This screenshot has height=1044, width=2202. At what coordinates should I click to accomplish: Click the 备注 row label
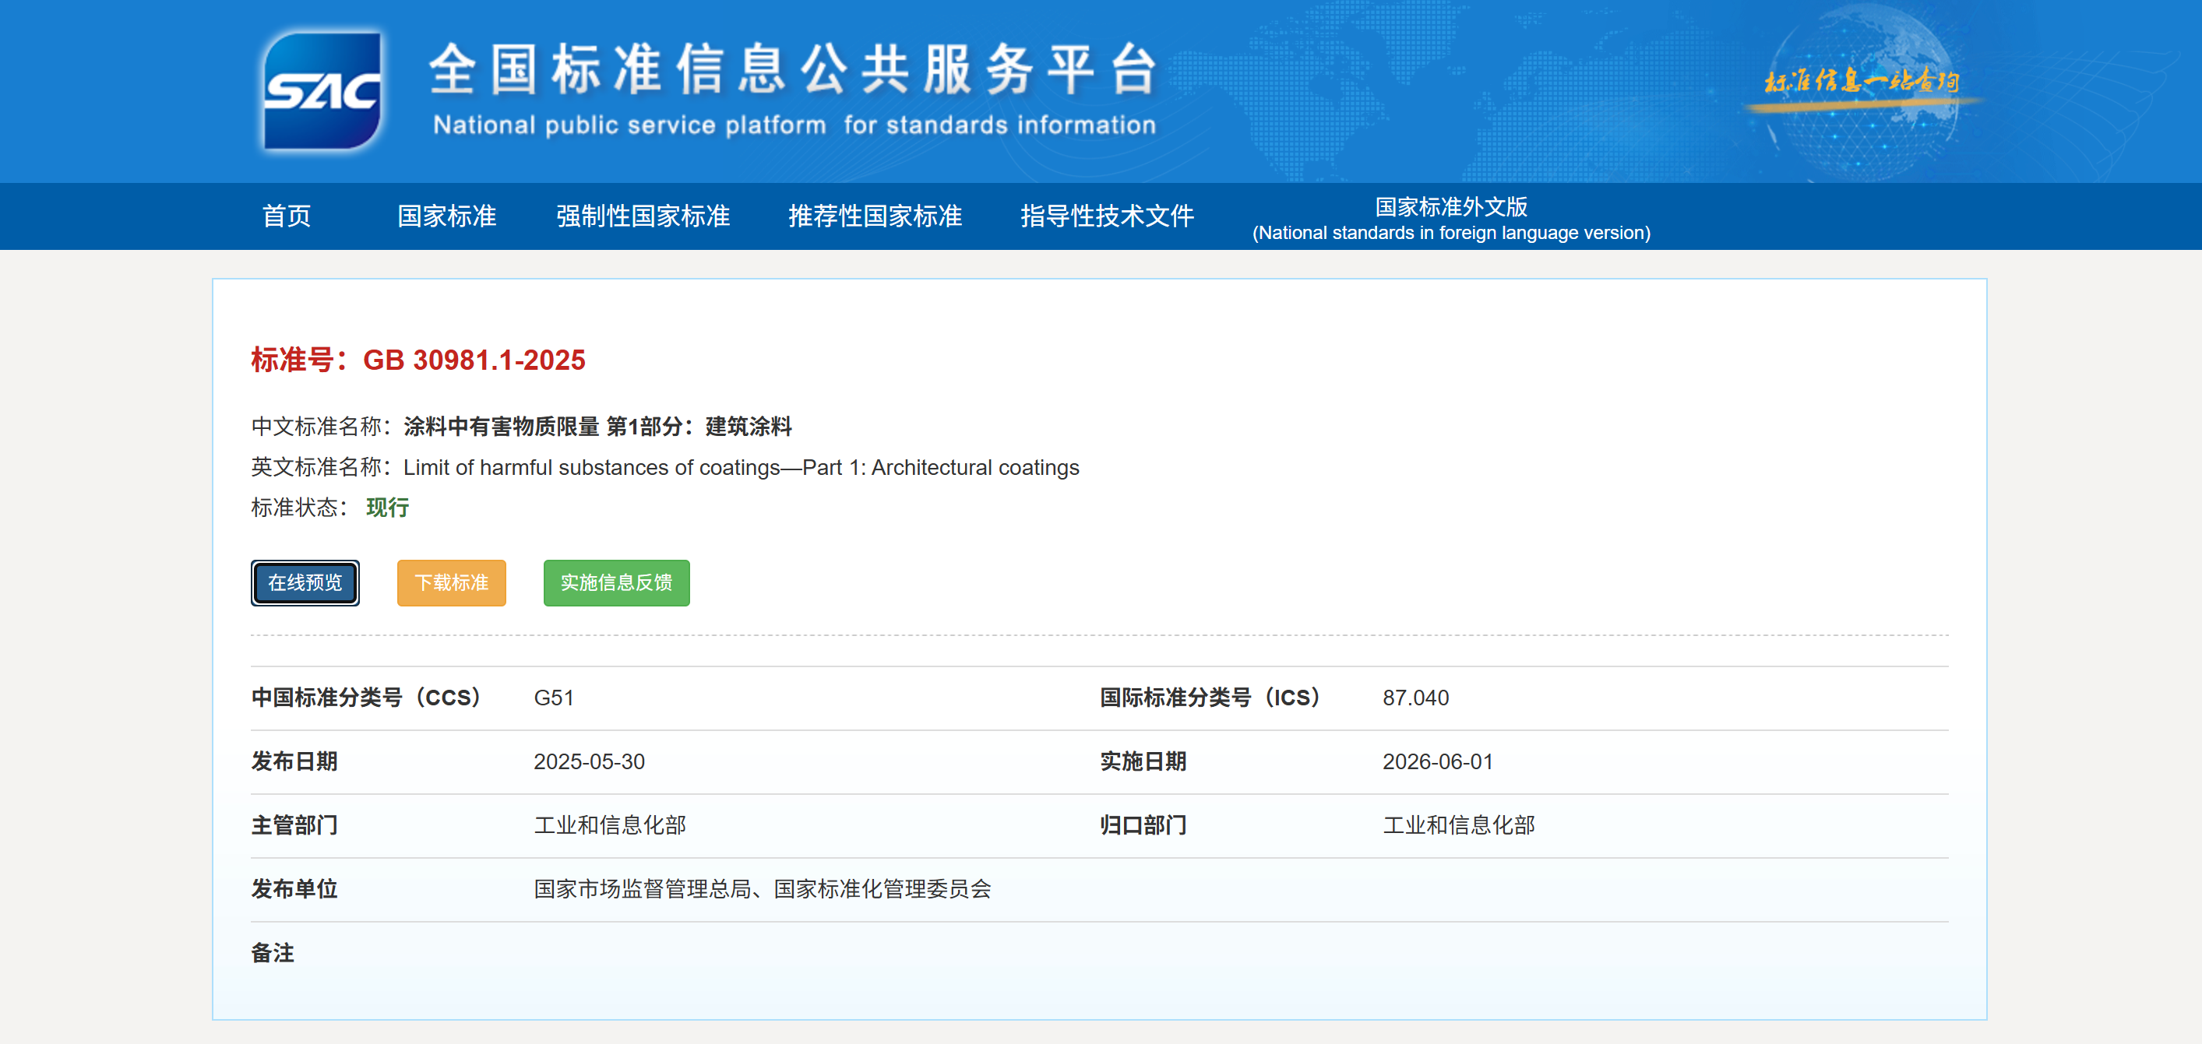(x=273, y=953)
